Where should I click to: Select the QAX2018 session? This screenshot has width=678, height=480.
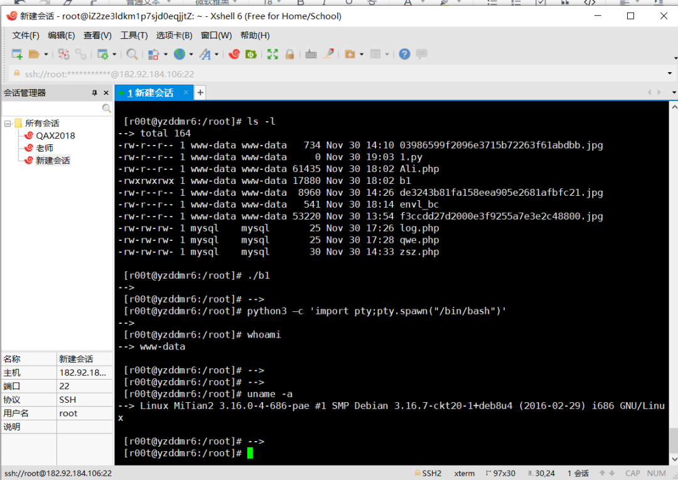point(55,136)
